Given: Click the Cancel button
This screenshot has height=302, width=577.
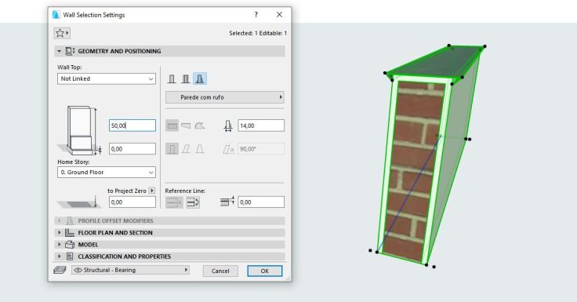Looking at the screenshot, I should click(220, 271).
